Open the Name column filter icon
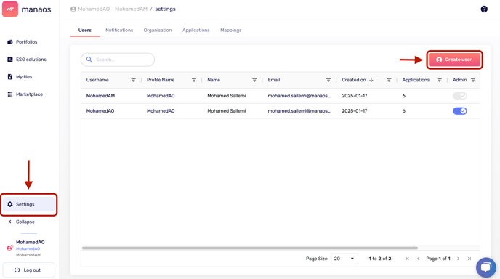The image size is (500, 279). click(x=254, y=80)
